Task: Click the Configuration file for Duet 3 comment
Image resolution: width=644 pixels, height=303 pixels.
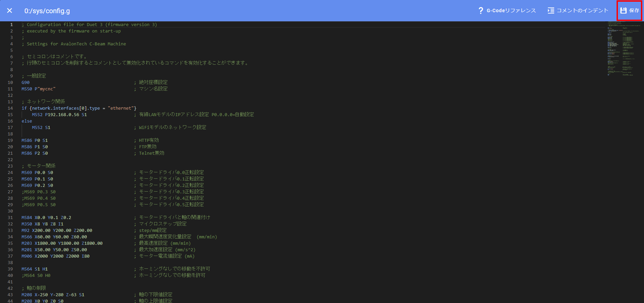Action: pos(89,25)
